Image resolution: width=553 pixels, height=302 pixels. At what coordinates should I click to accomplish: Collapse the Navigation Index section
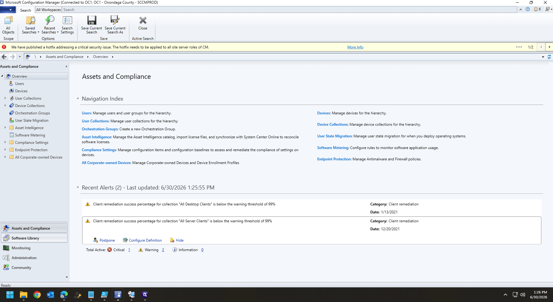(78, 98)
